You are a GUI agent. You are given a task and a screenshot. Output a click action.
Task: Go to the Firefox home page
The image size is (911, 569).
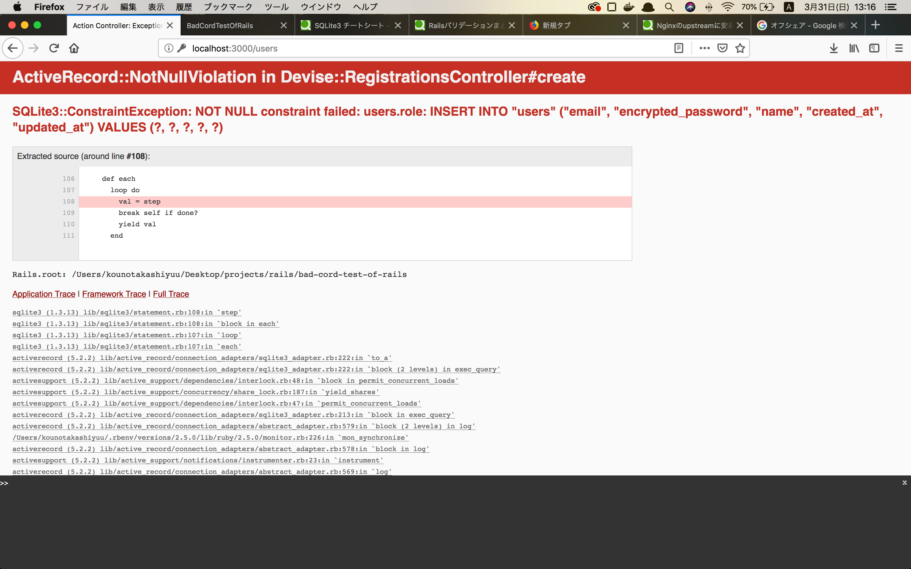74,48
